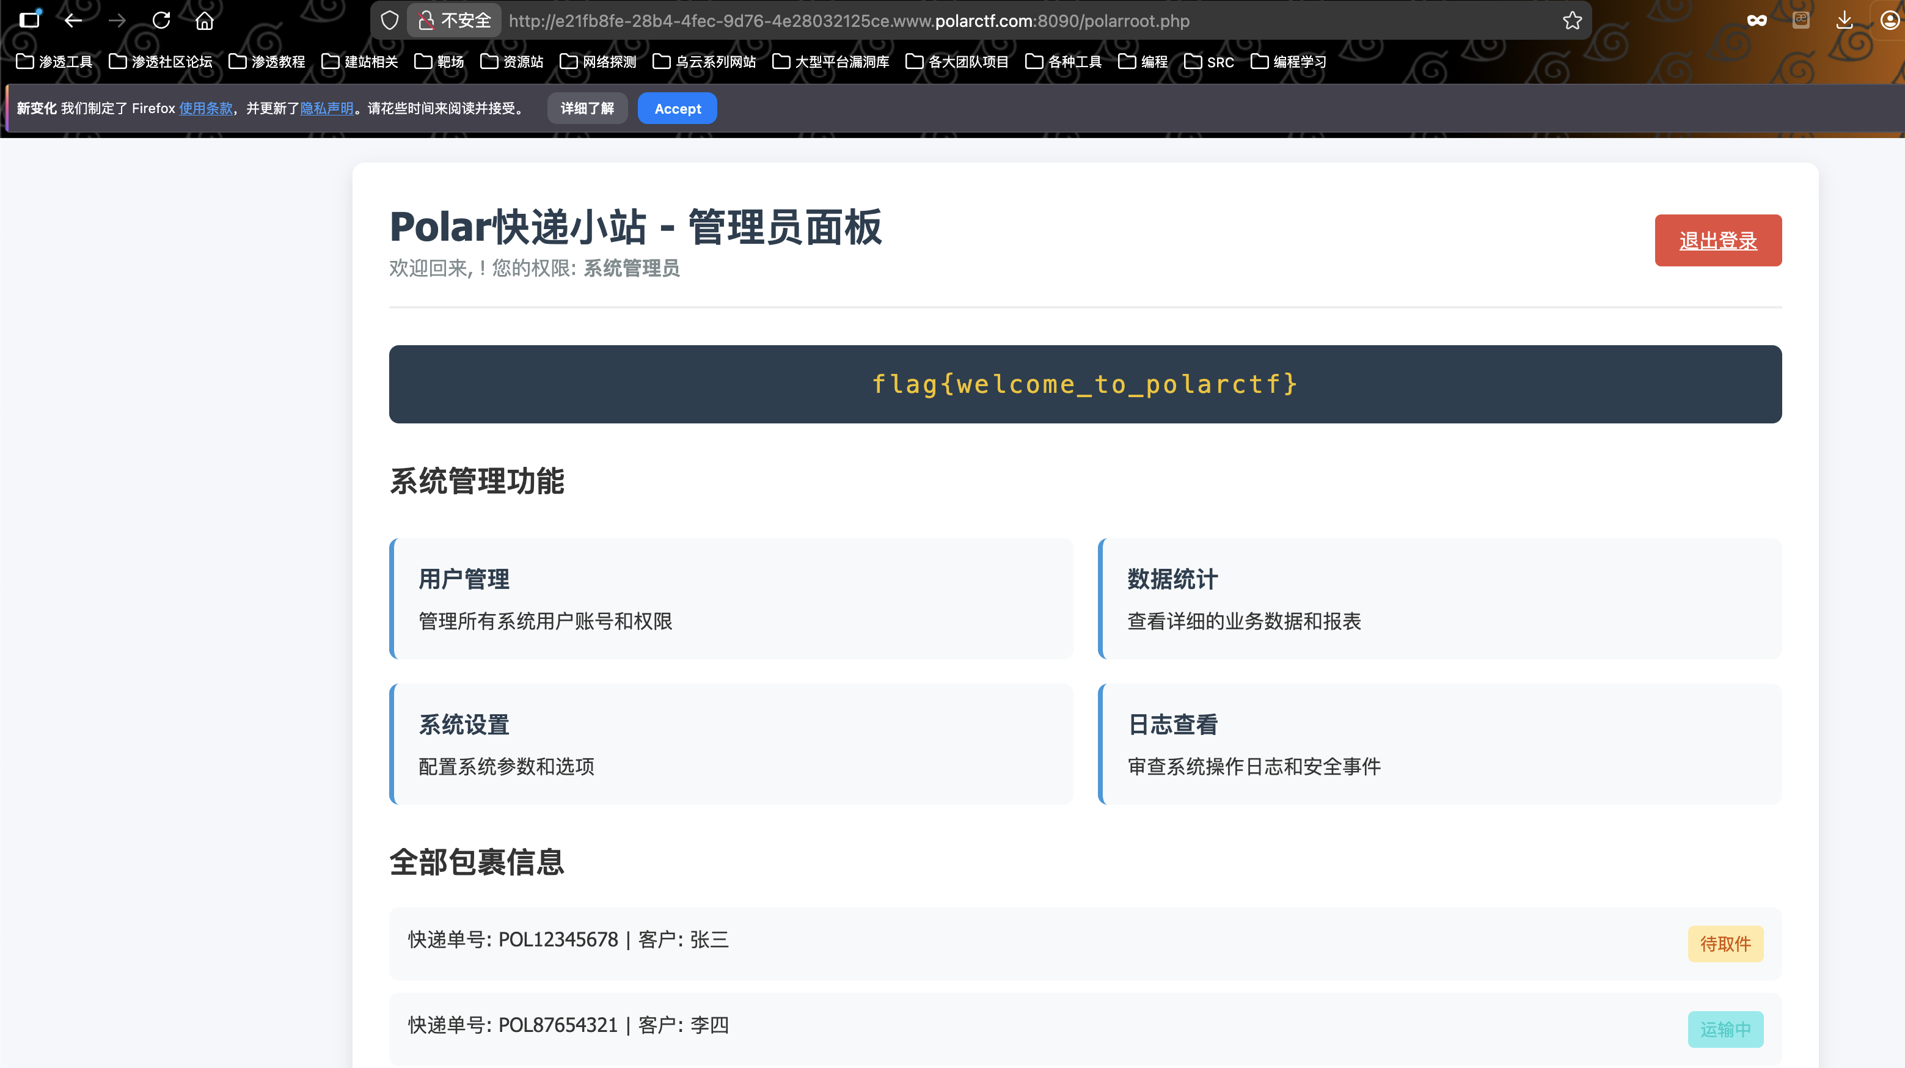Click the browser back arrow
Screen dimensions: 1905x1068
73,21
